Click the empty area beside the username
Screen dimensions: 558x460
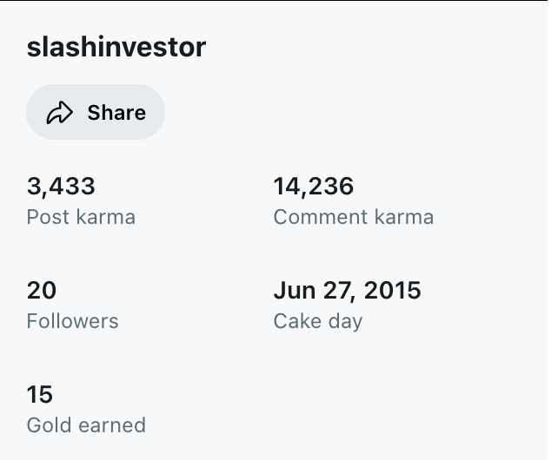tap(374, 47)
